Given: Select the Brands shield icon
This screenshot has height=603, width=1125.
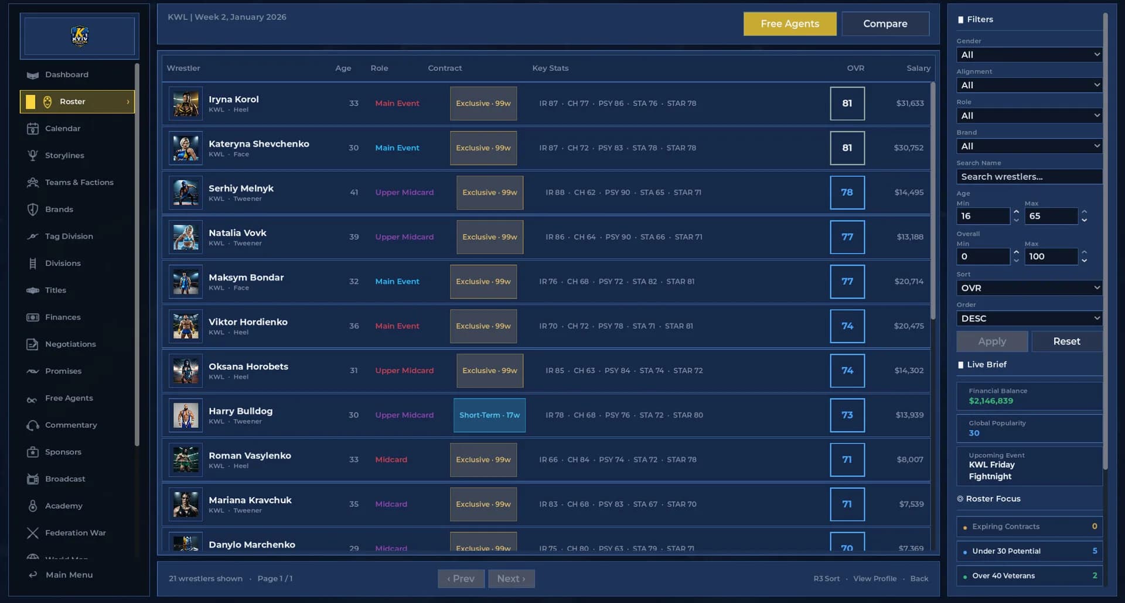Looking at the screenshot, I should click(x=33, y=210).
